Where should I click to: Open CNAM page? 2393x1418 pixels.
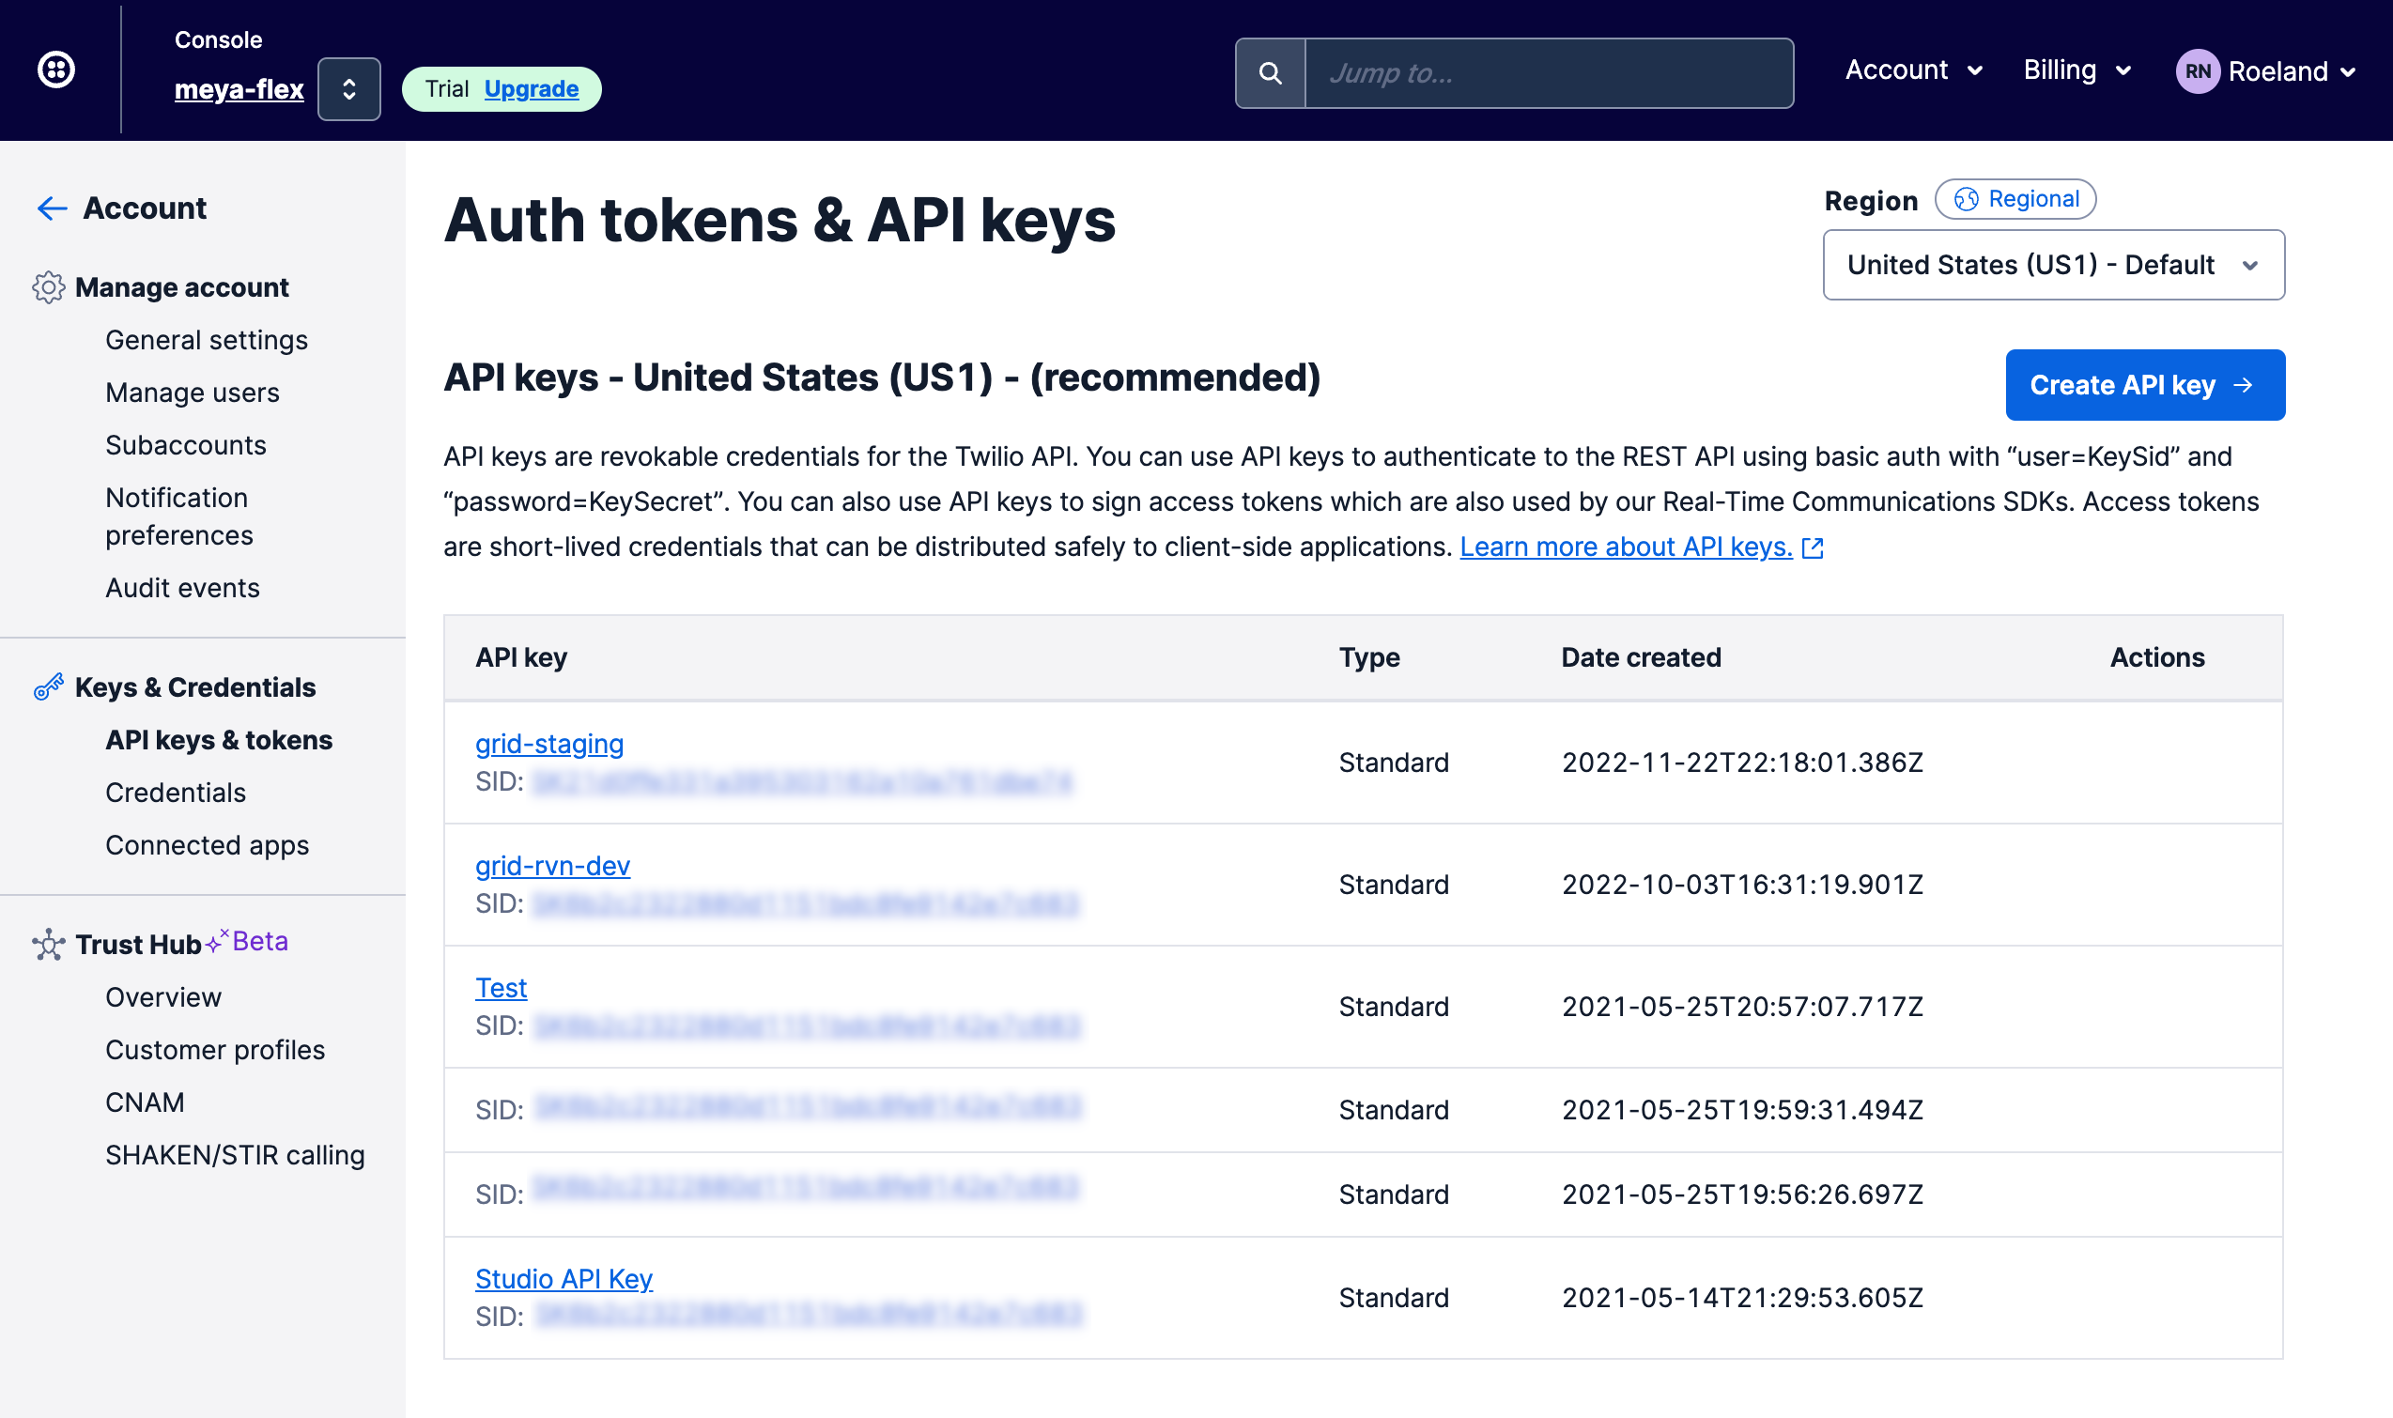(x=145, y=1102)
